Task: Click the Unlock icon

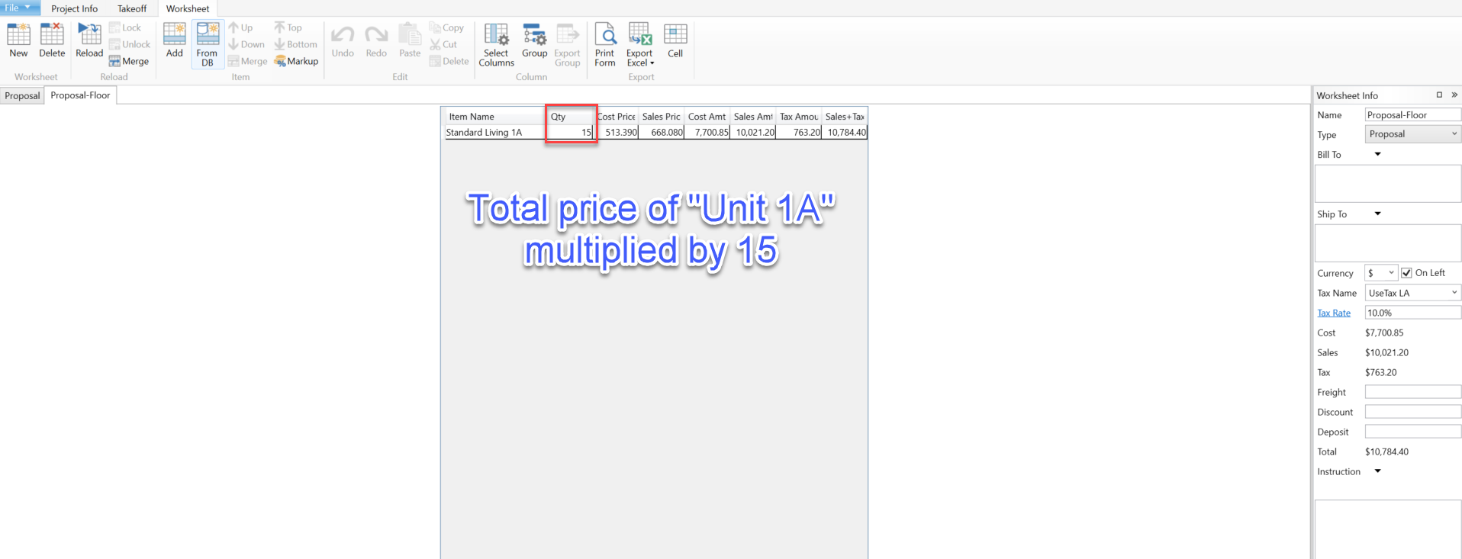Action: (x=130, y=44)
